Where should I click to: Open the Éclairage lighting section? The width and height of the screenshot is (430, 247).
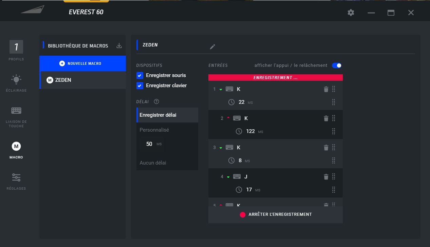coord(16,83)
